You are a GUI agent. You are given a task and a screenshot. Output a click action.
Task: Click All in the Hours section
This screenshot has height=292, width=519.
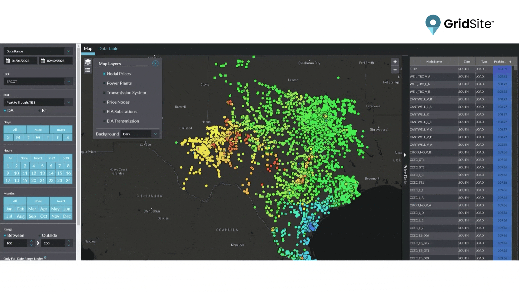point(10,158)
